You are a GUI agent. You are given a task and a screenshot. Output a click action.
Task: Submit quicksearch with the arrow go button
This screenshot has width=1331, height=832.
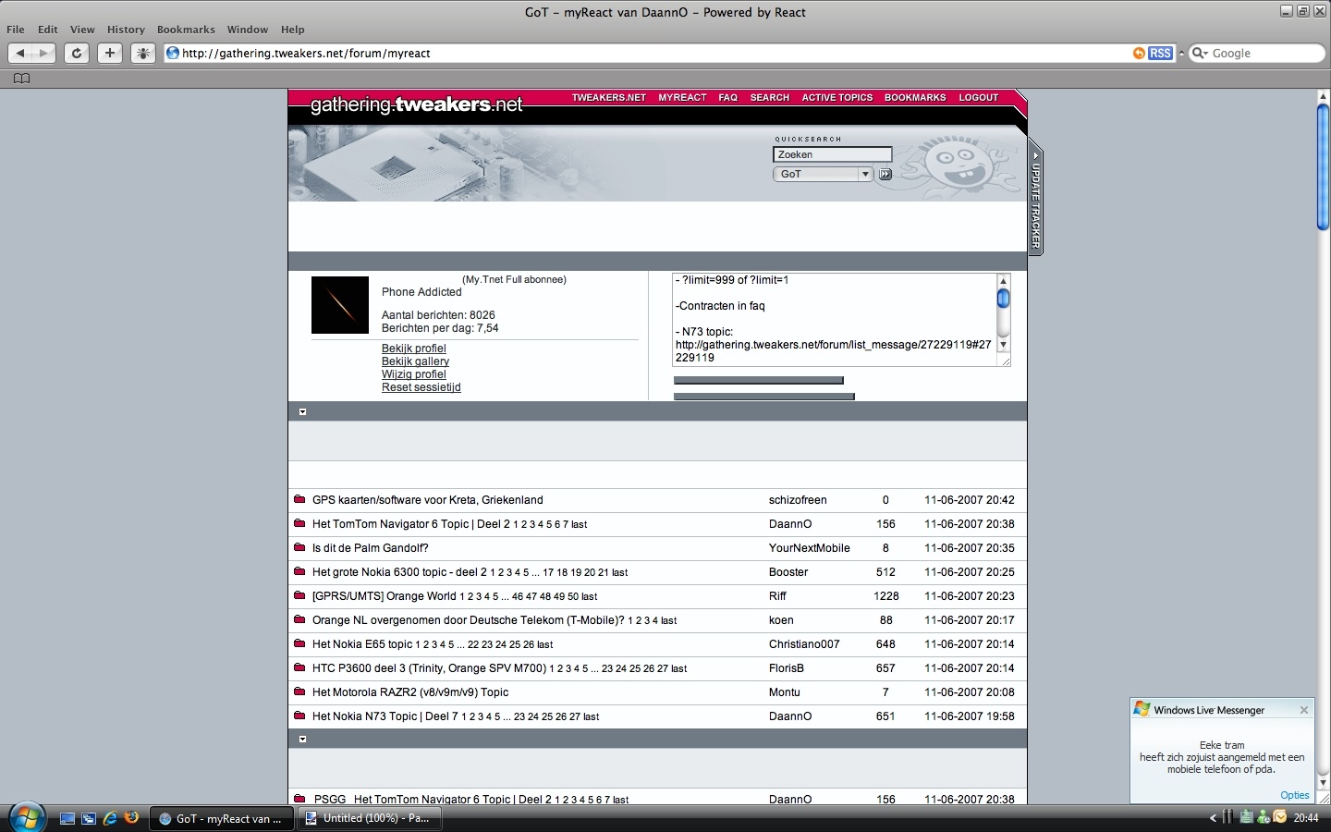(885, 174)
